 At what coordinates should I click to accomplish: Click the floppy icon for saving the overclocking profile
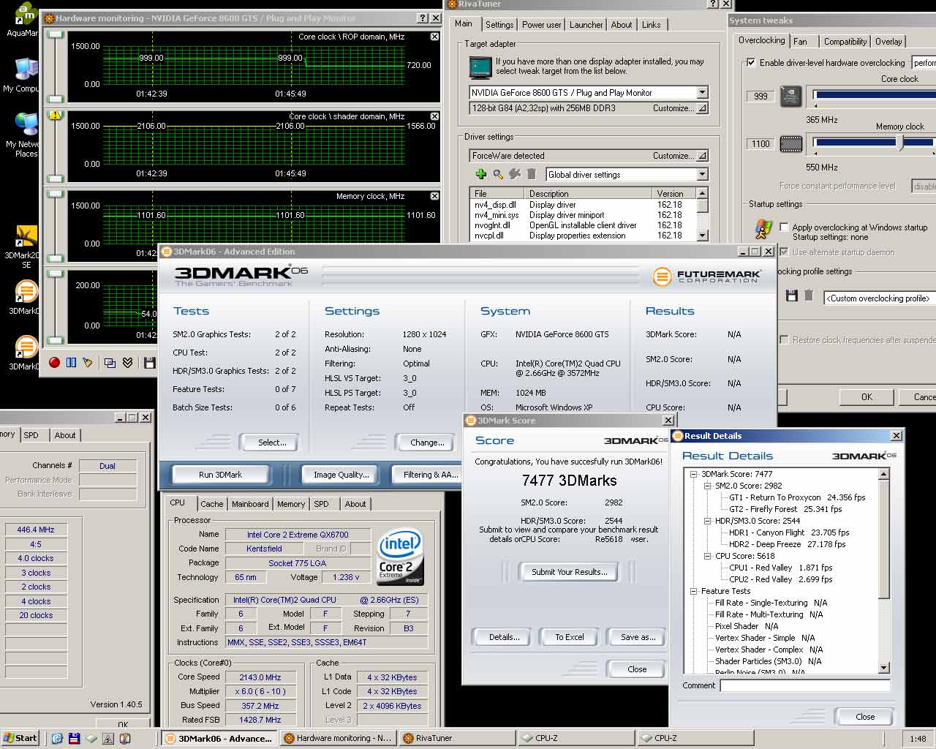[x=791, y=296]
